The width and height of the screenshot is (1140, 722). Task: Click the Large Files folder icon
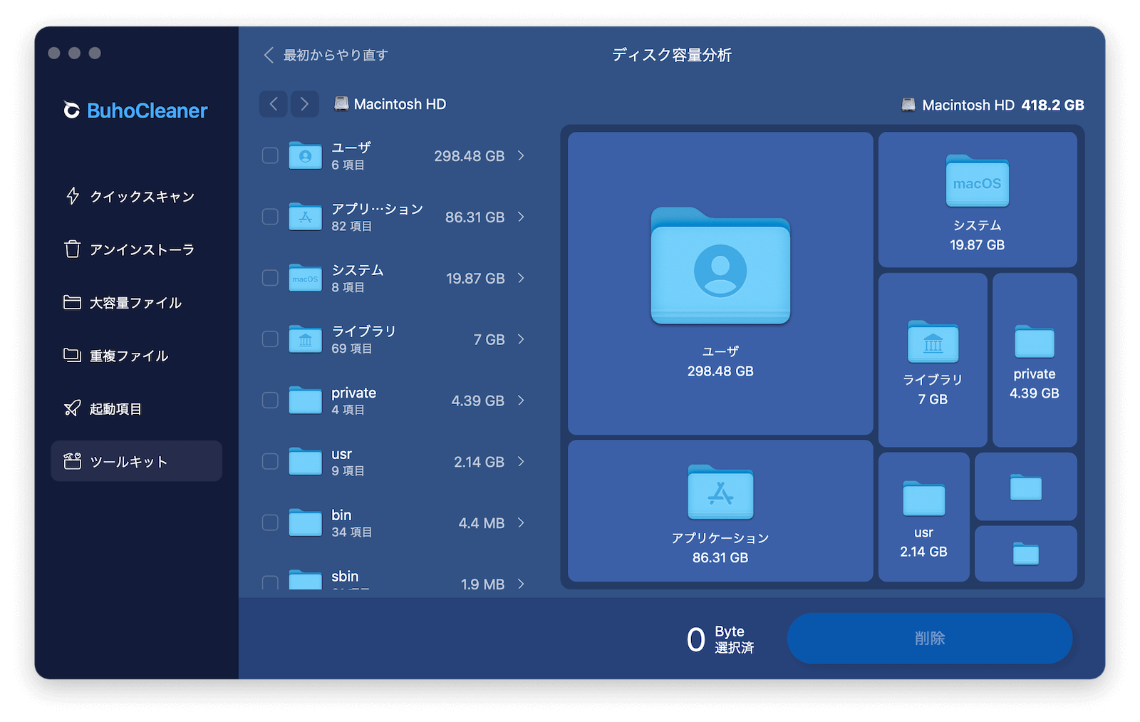coord(72,302)
